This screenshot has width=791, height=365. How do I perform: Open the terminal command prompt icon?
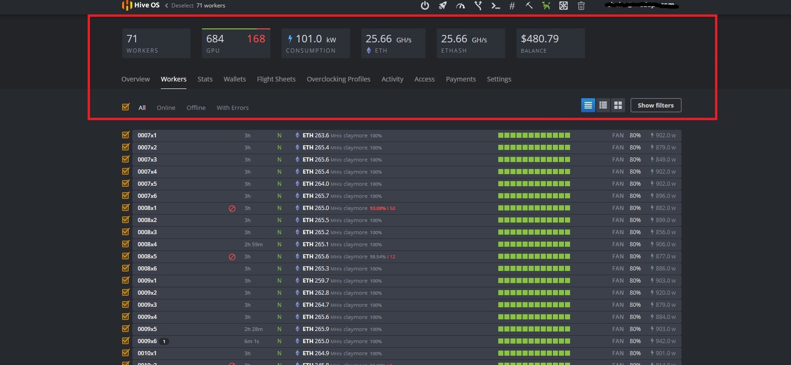point(496,6)
